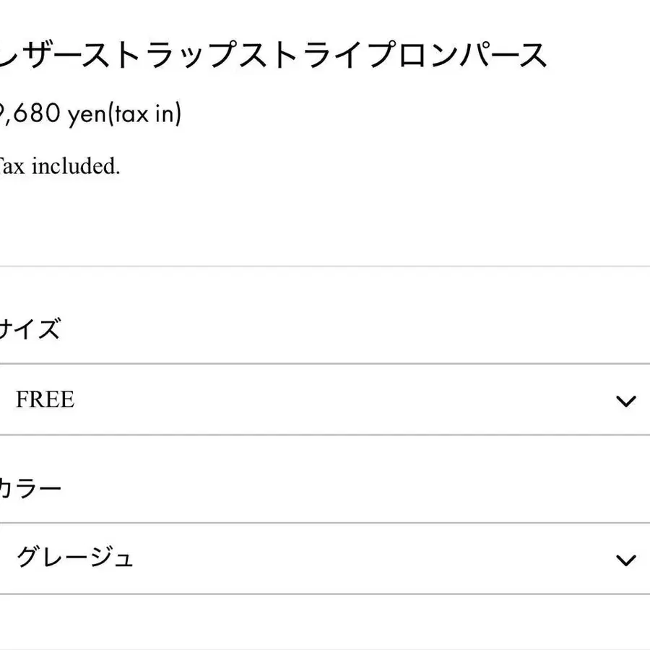Click the size dropdown chevron arrow
Screen dimensions: 650x650
click(625, 401)
